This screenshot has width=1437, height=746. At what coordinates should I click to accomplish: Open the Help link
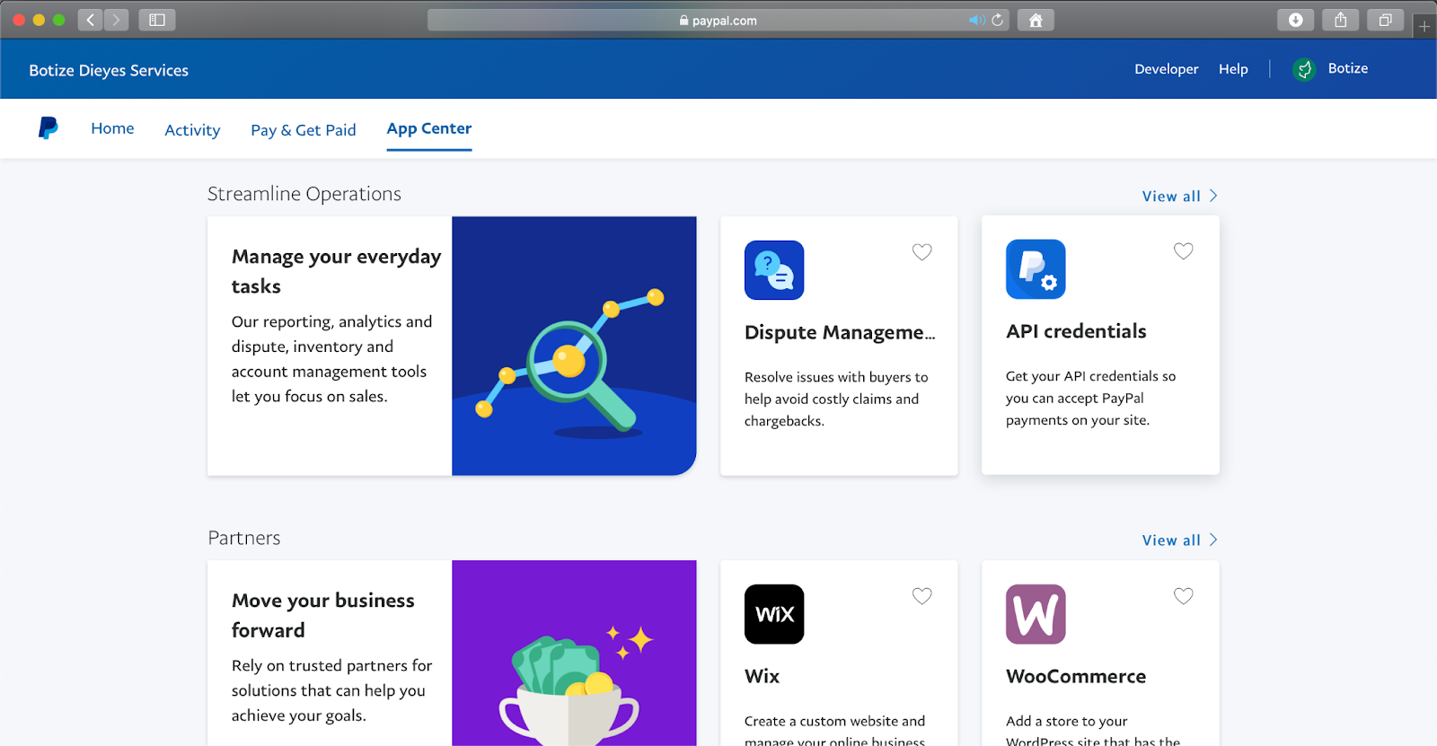coord(1233,69)
